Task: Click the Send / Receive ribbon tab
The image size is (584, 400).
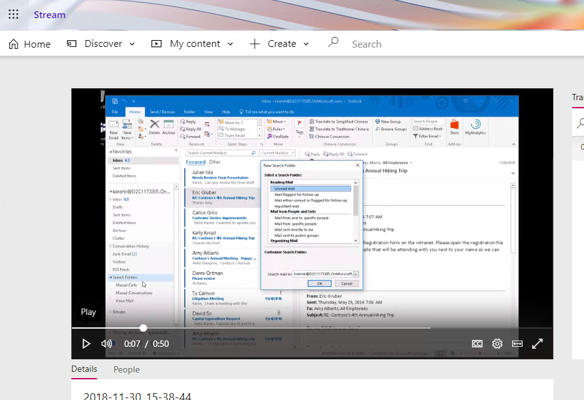Action: pyautogui.click(x=162, y=111)
